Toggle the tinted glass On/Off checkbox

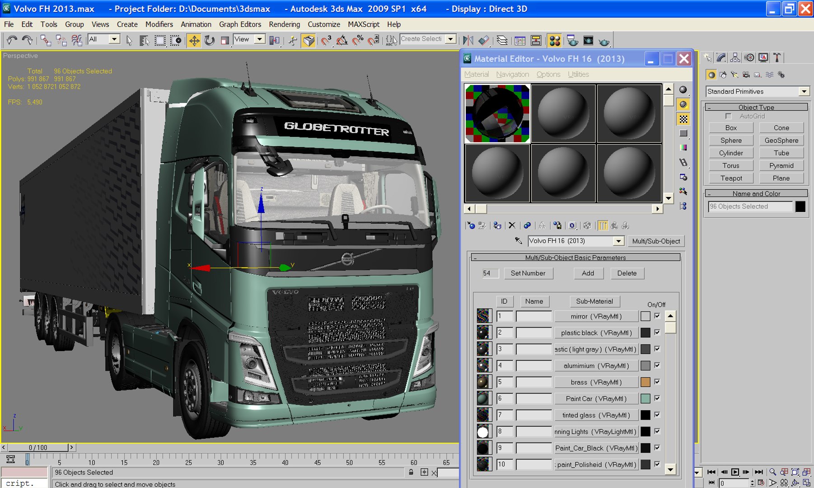tap(657, 414)
